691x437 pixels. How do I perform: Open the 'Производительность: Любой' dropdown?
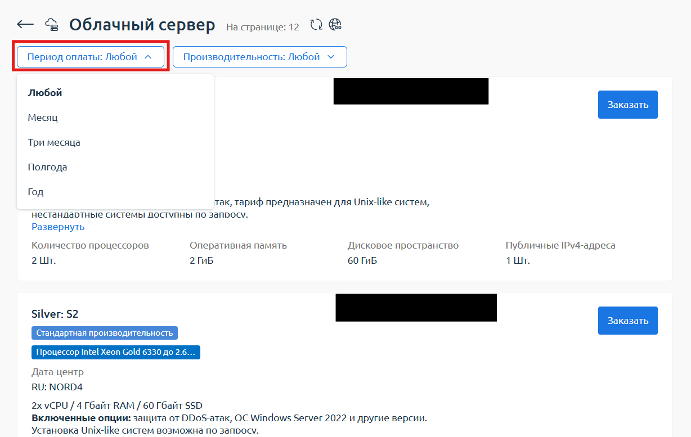pyautogui.click(x=259, y=57)
